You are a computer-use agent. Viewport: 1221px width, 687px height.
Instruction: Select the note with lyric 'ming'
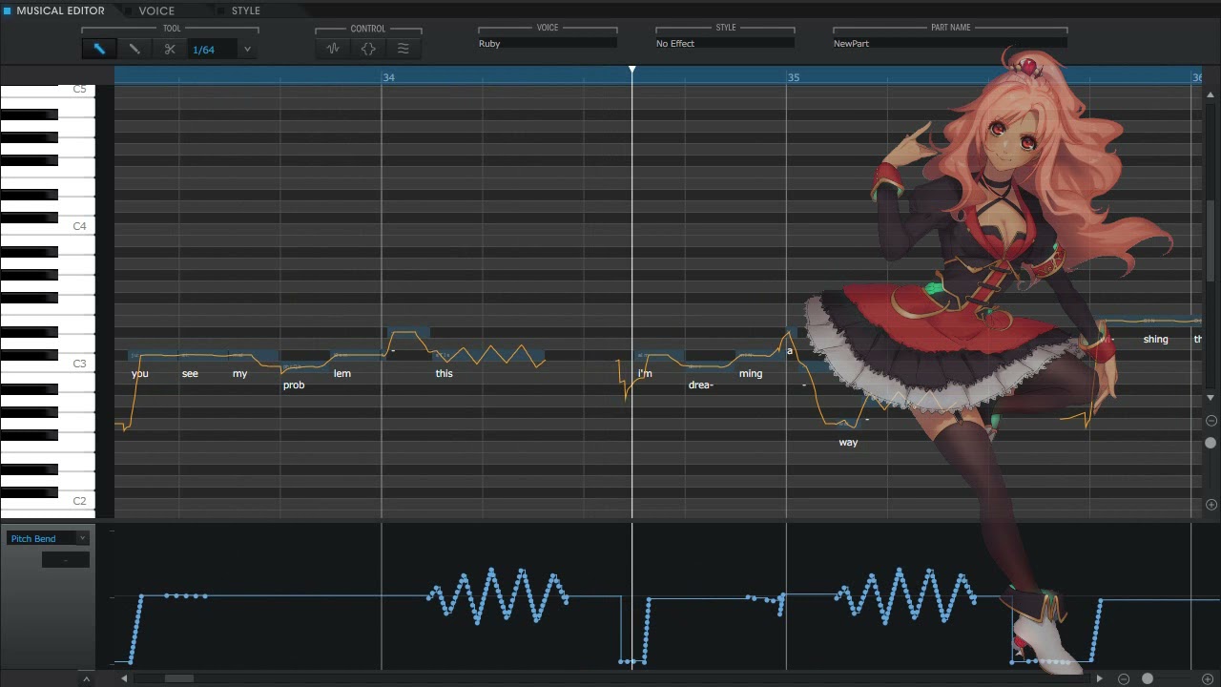[x=760, y=356]
